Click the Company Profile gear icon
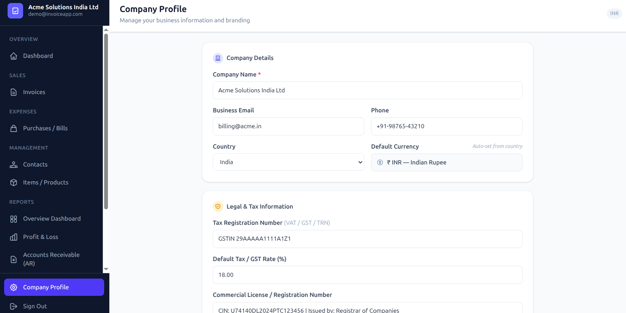The image size is (626, 313). tap(14, 288)
